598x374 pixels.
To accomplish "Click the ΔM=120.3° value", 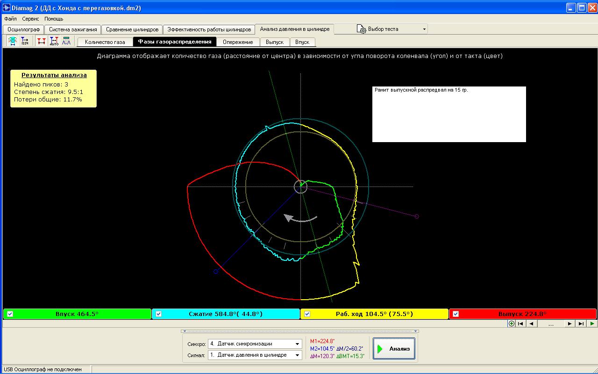I will 322,356.
